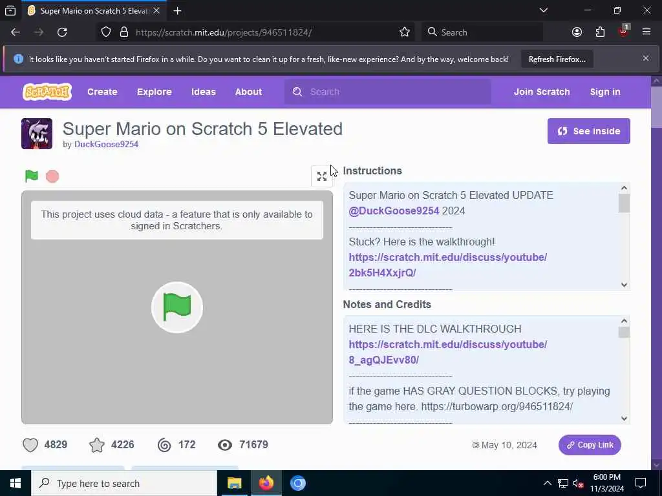Open Firefox hamburger application menu
Viewport: 662px width, 496px height.
646,32
